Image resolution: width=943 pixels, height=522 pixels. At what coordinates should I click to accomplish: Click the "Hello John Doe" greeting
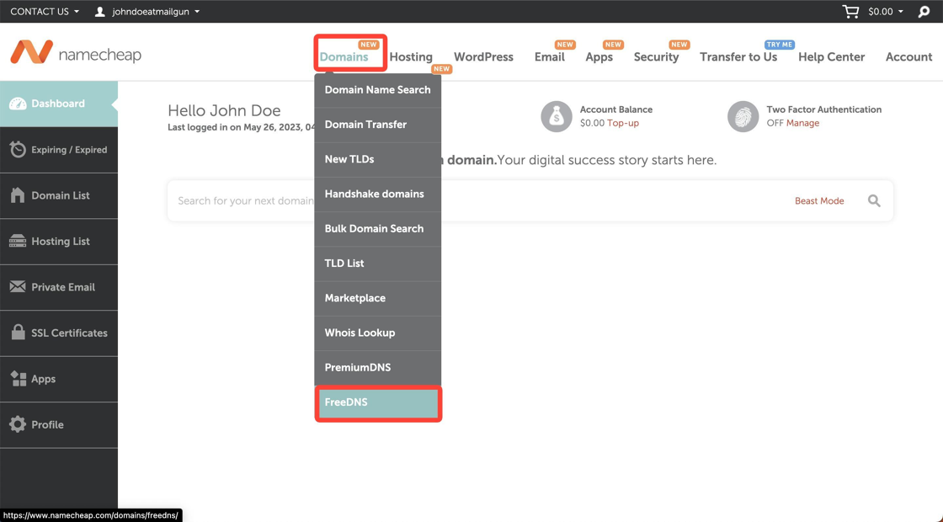224,110
